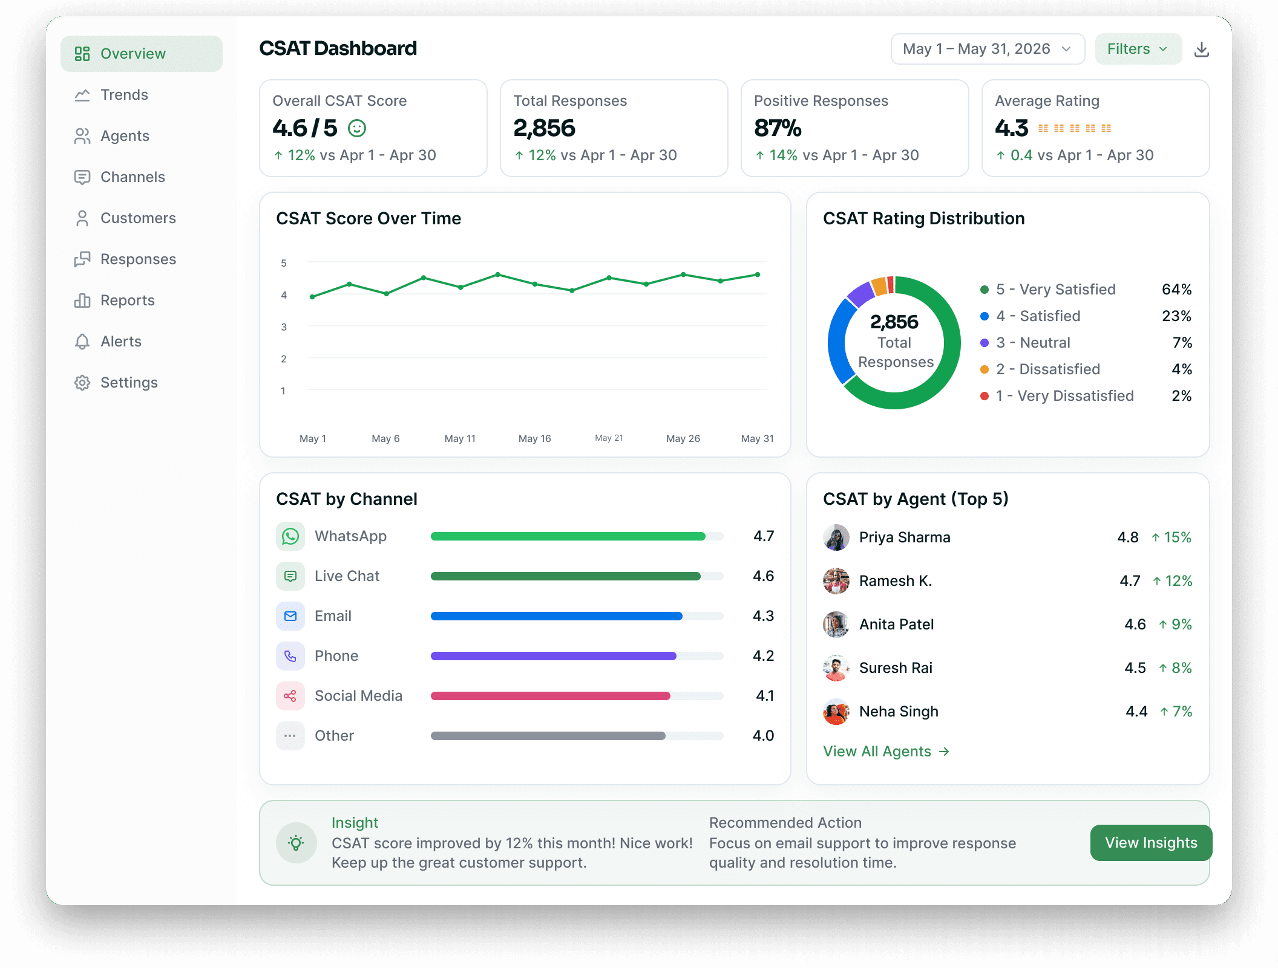Click the Insight lightbulb icon
This screenshot has height=968, width=1278.
pos(297,843)
